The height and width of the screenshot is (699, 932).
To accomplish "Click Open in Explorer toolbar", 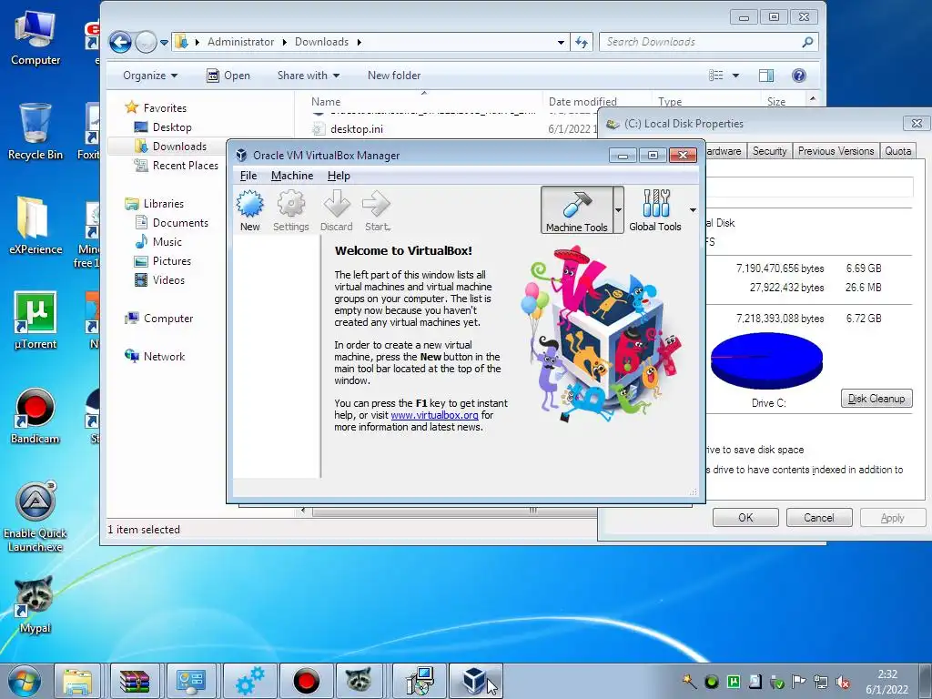I will click(228, 76).
